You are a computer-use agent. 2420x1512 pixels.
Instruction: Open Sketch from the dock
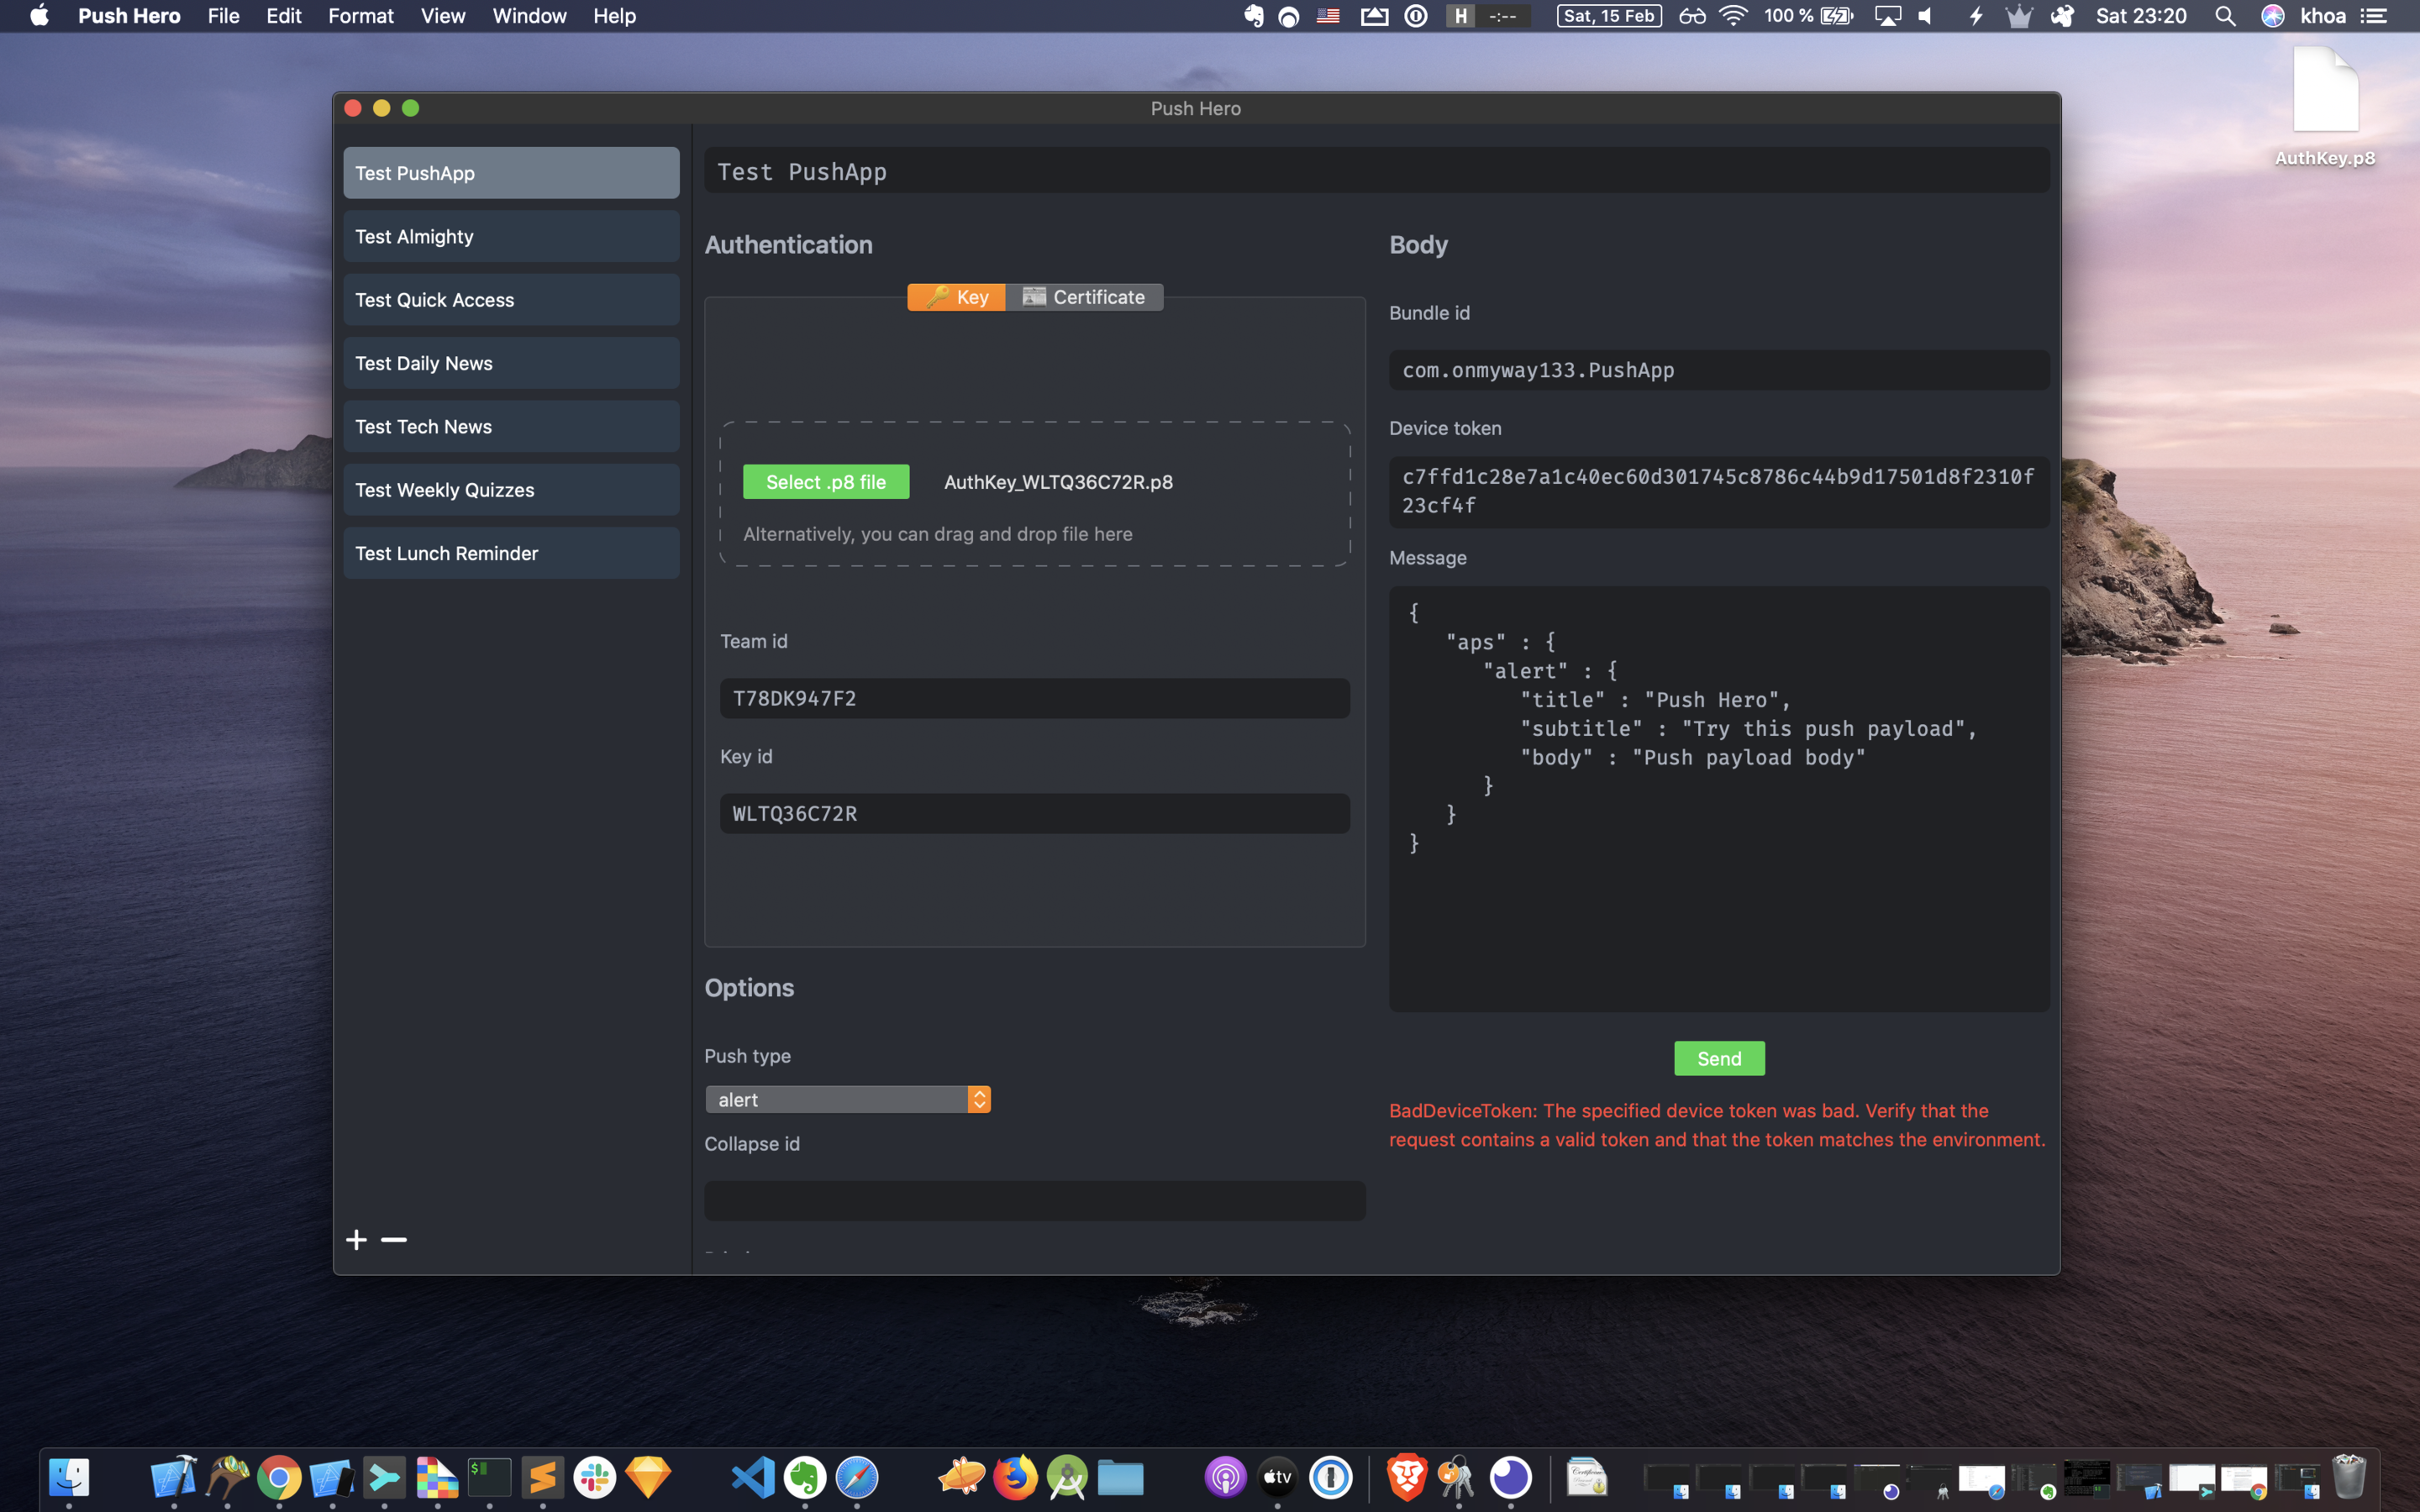648,1477
